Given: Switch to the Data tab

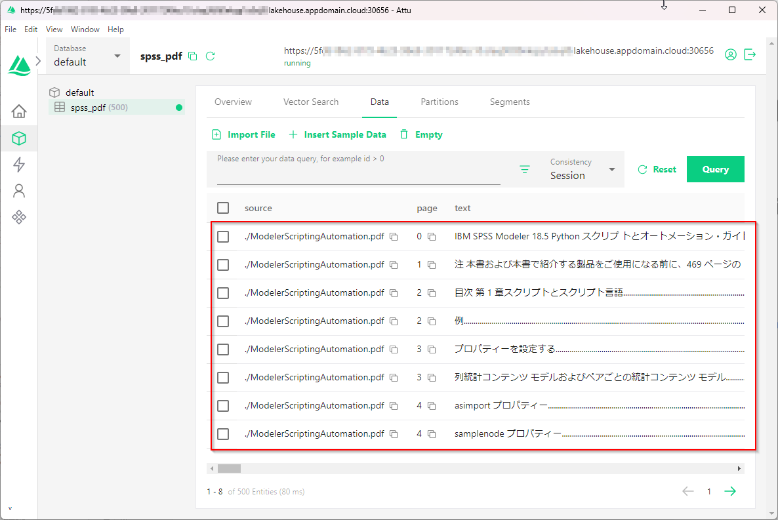Looking at the screenshot, I should [380, 102].
